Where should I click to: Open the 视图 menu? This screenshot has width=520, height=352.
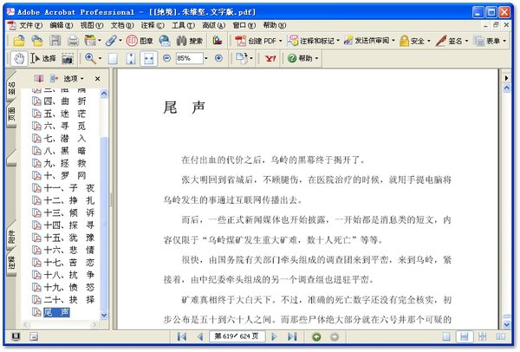point(92,25)
